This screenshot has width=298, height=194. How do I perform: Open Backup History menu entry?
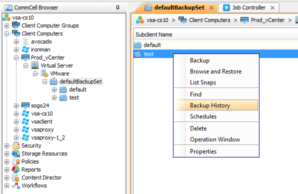pos(216,105)
